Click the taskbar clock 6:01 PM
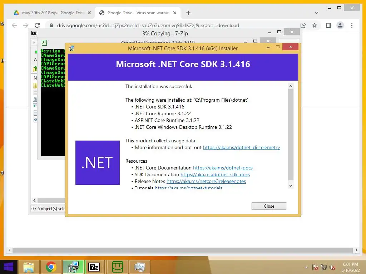 tap(350, 264)
